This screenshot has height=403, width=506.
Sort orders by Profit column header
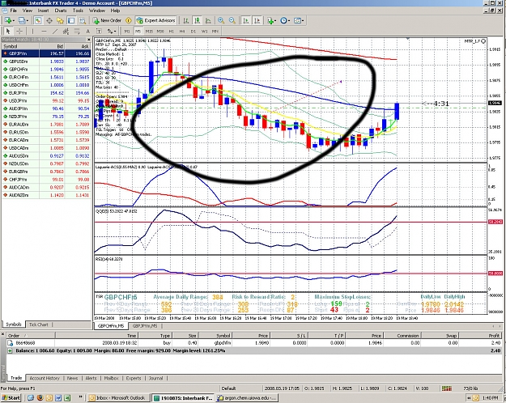481,336
